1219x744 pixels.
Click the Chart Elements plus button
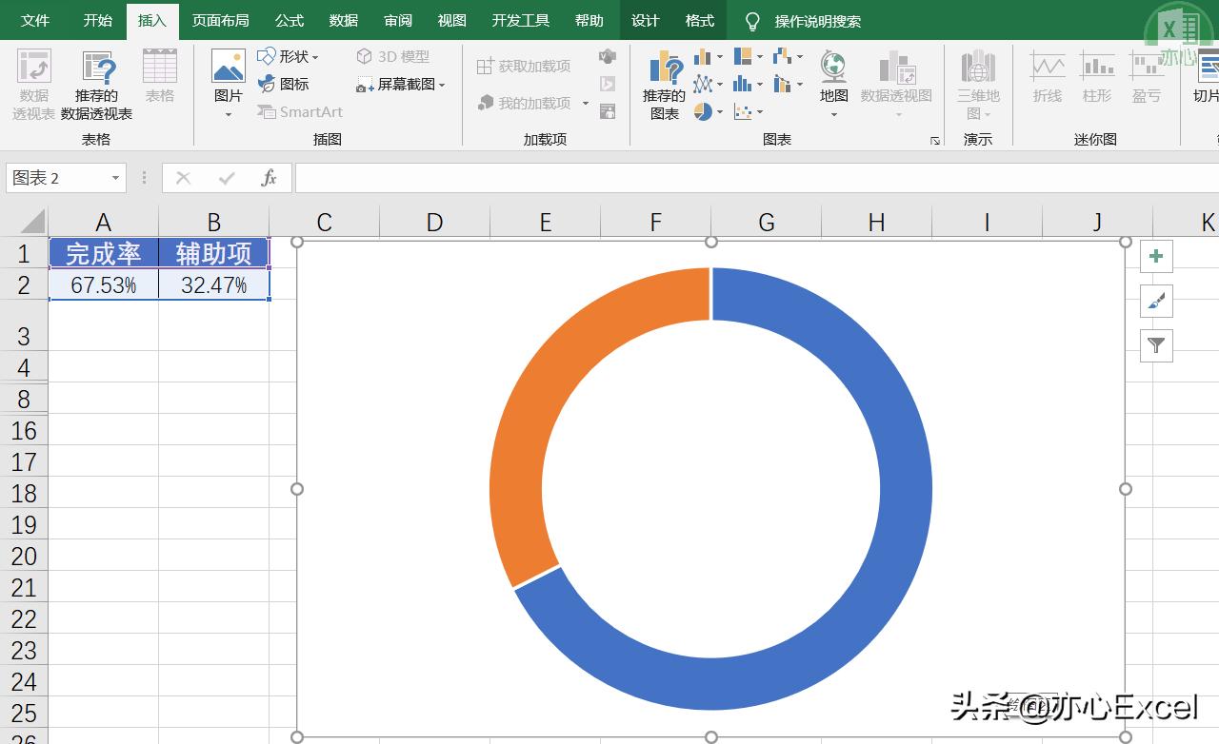click(x=1155, y=256)
